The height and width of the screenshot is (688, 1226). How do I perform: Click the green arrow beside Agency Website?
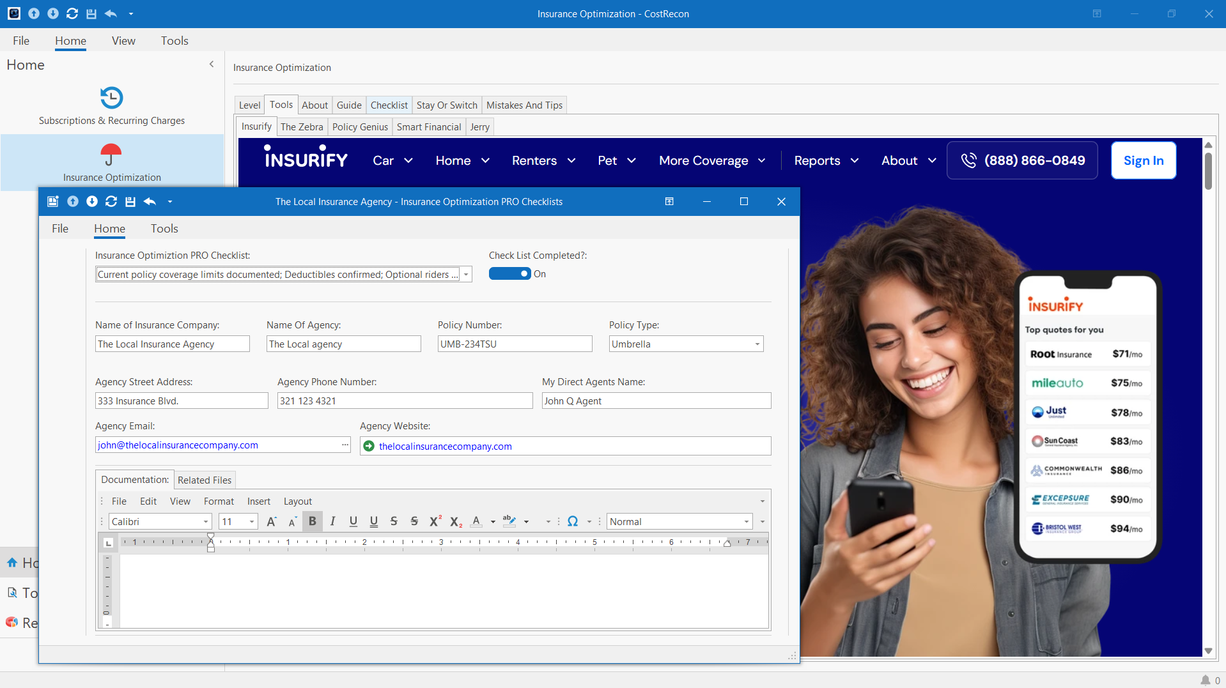369,446
